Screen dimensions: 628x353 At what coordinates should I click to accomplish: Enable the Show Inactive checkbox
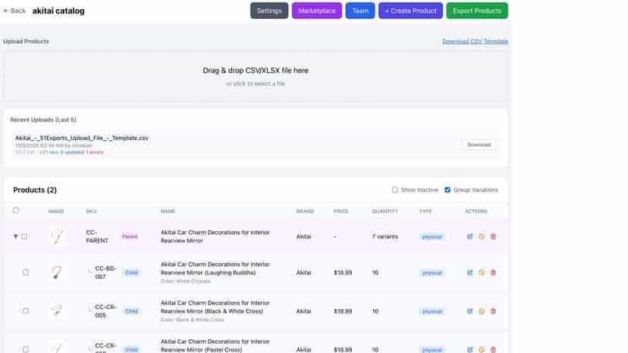(395, 189)
